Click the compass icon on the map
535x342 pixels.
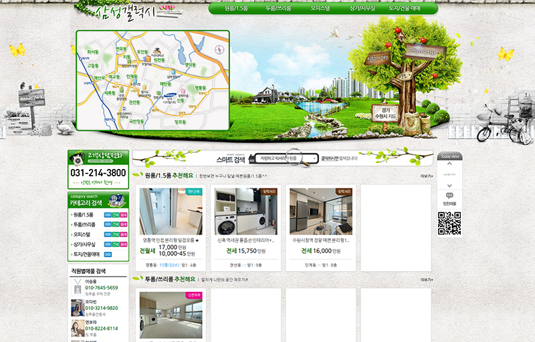218,48
